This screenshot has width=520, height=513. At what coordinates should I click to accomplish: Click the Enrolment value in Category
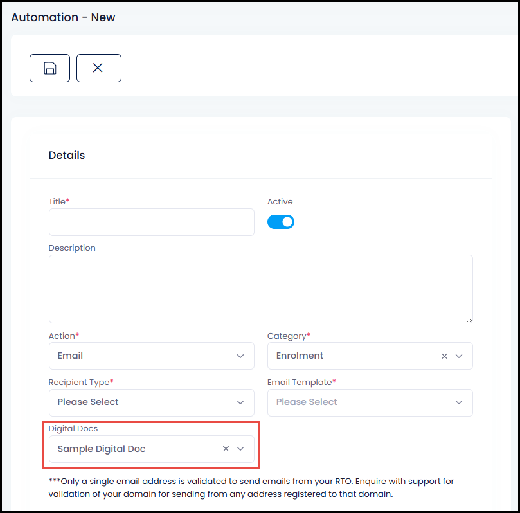click(300, 355)
